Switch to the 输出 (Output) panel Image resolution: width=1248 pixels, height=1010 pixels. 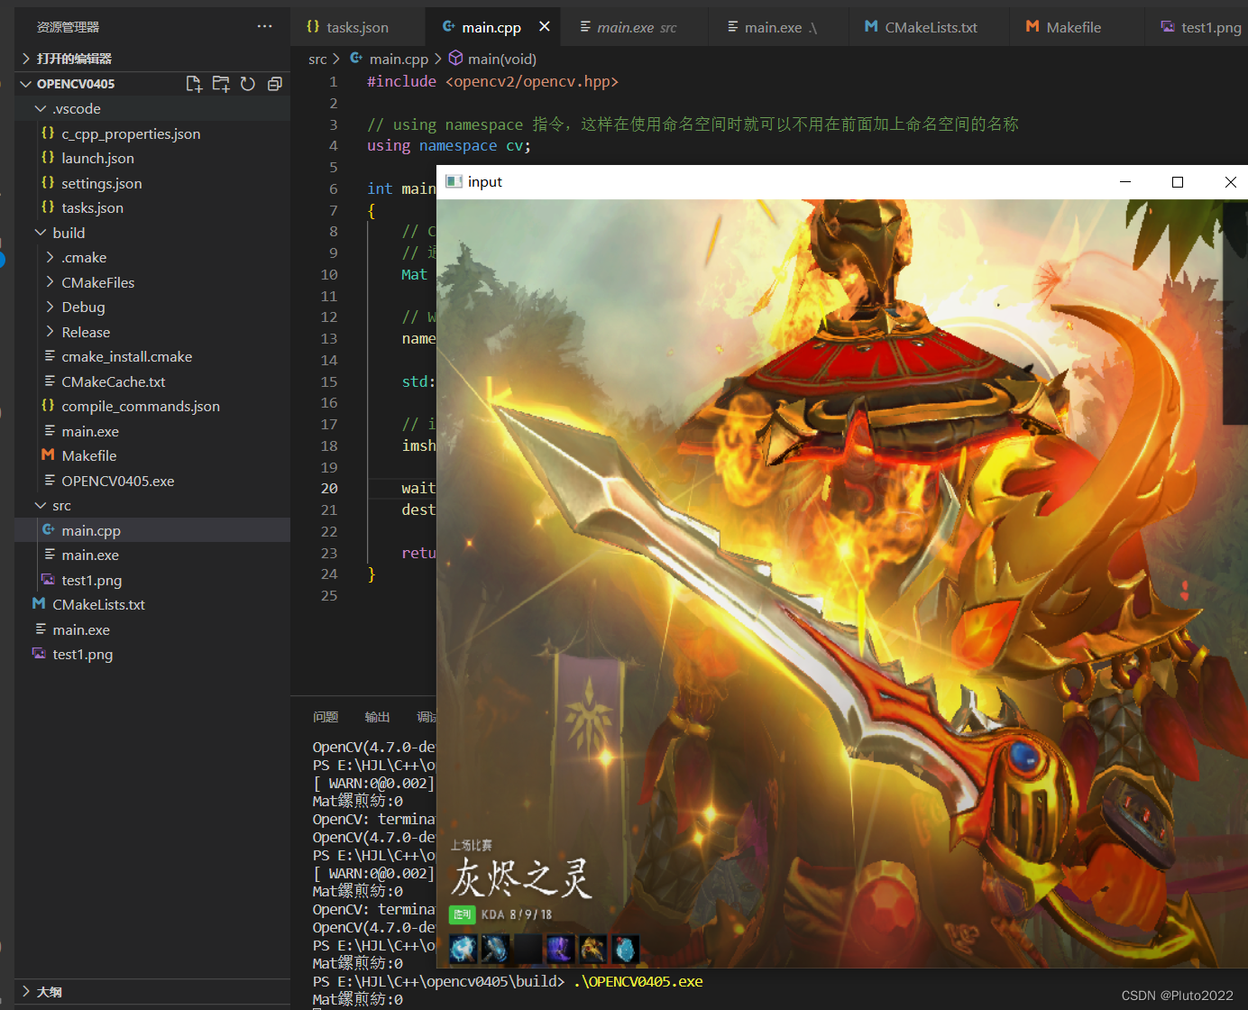377,716
